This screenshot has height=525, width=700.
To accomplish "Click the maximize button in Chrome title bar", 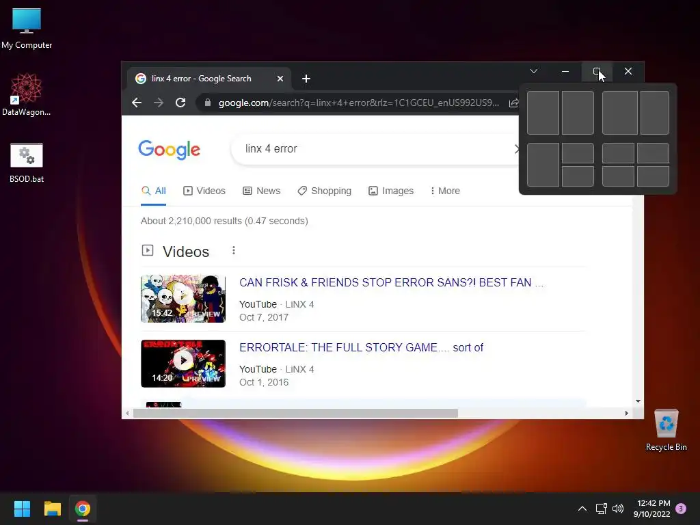I will pos(597,71).
